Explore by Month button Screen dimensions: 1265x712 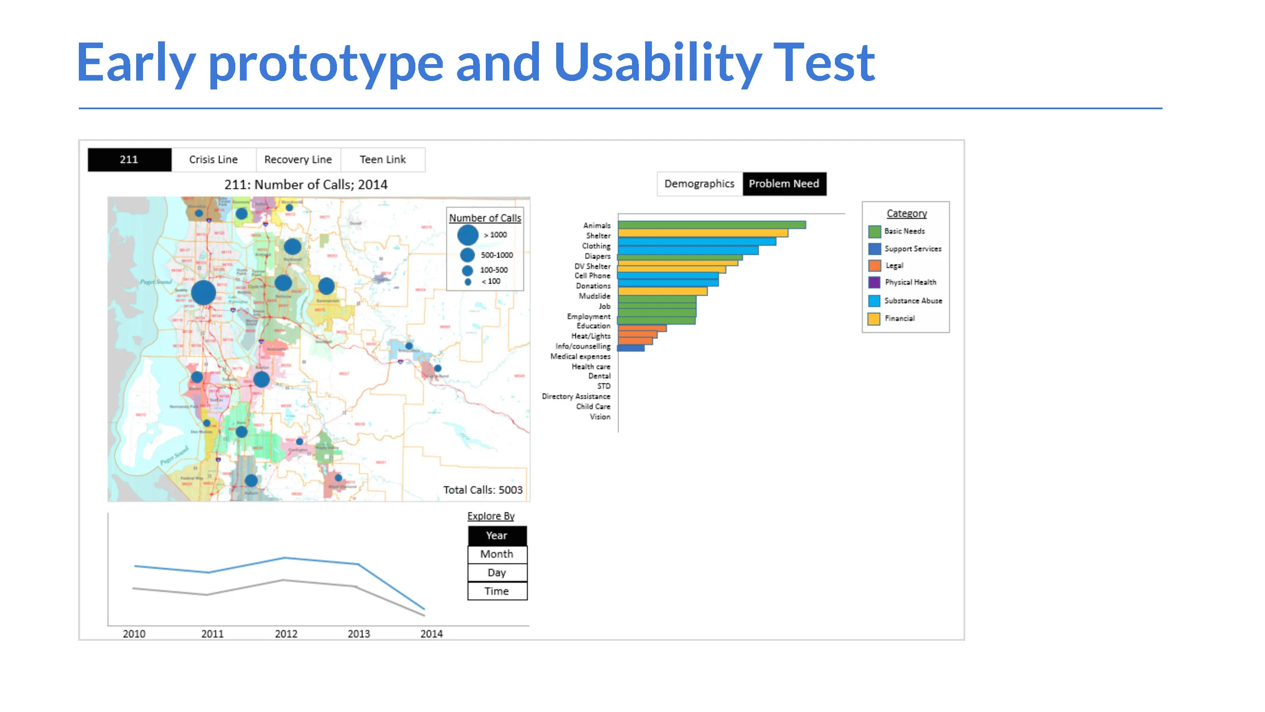[x=497, y=554]
